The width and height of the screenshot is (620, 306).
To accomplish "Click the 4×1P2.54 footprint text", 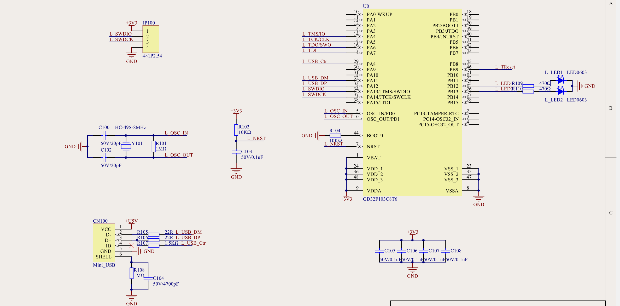I will (152, 56).
